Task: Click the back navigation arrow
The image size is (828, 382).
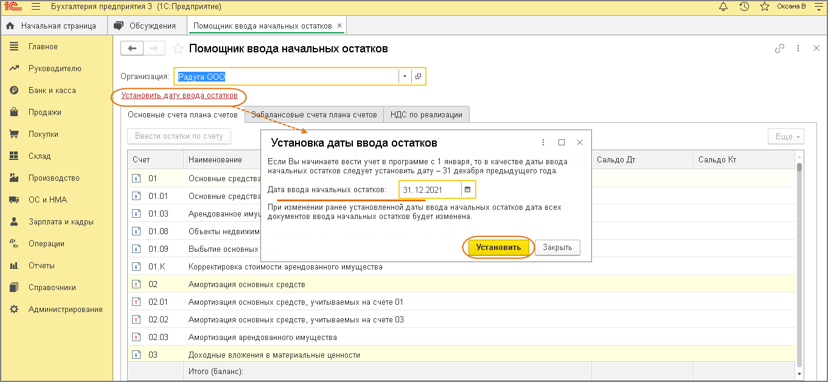Action: 132,49
